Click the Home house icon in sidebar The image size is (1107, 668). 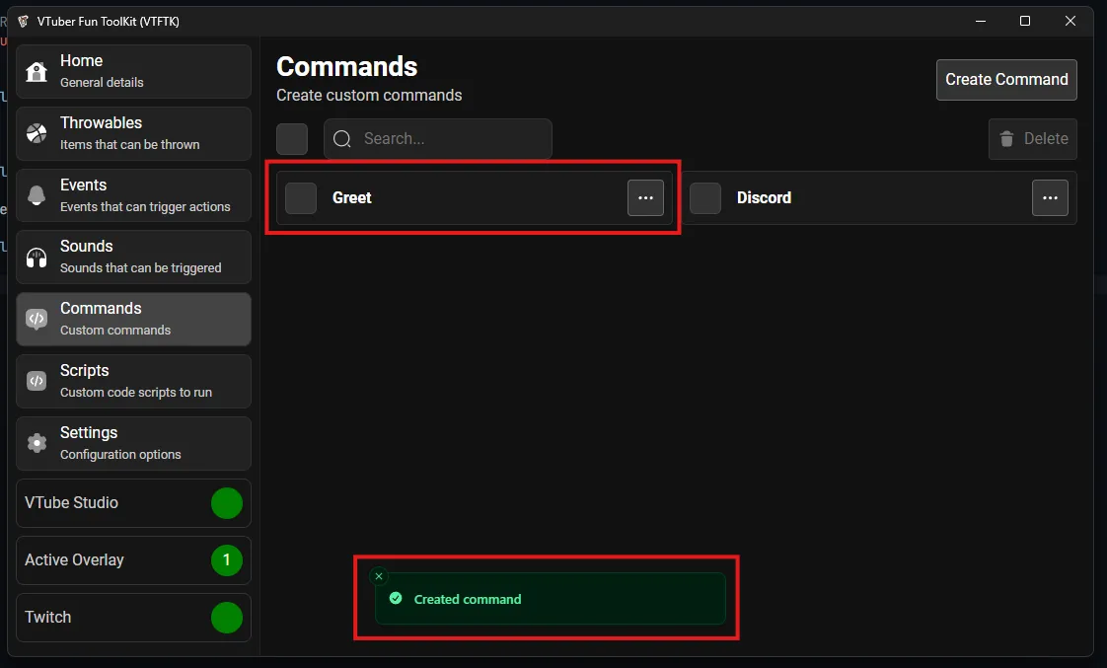(37, 72)
